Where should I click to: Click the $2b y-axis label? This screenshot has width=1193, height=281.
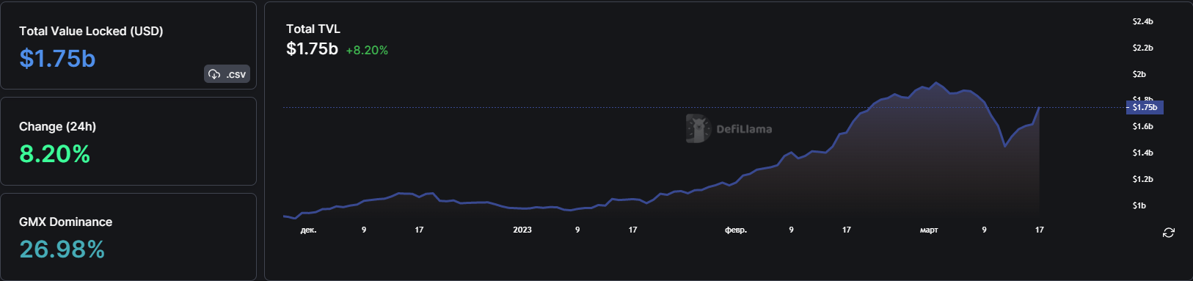tap(1139, 74)
